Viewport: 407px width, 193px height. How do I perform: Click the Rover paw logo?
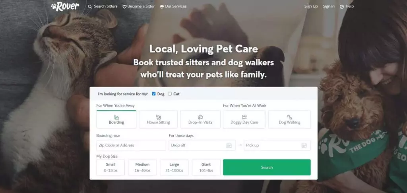[65, 6]
